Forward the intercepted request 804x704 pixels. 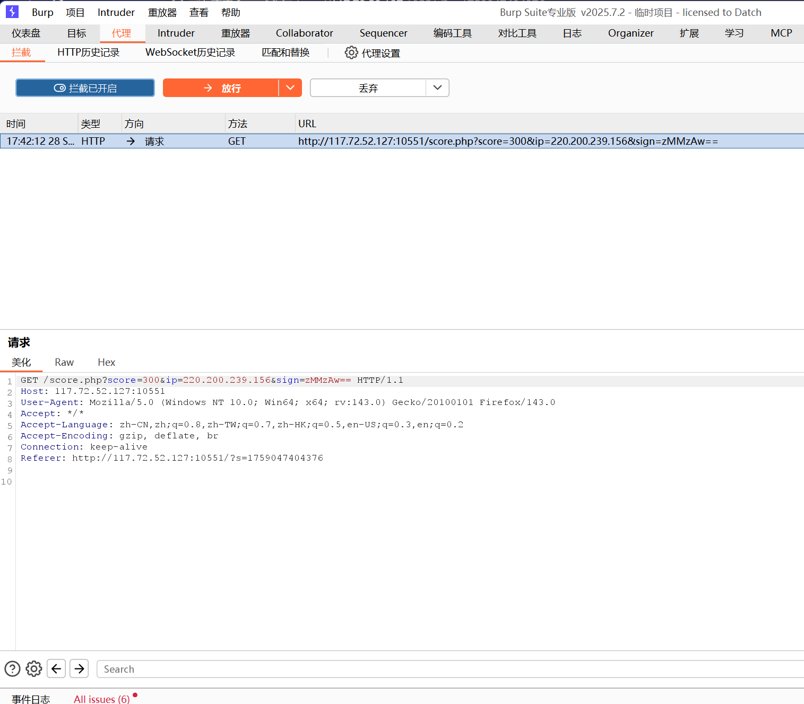(221, 88)
